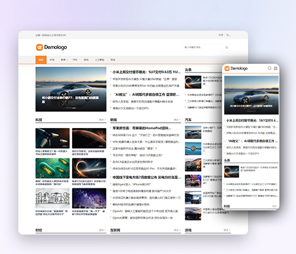
Task: Open the hamburger menu in mobile preview
Action: pyautogui.click(x=275, y=69)
